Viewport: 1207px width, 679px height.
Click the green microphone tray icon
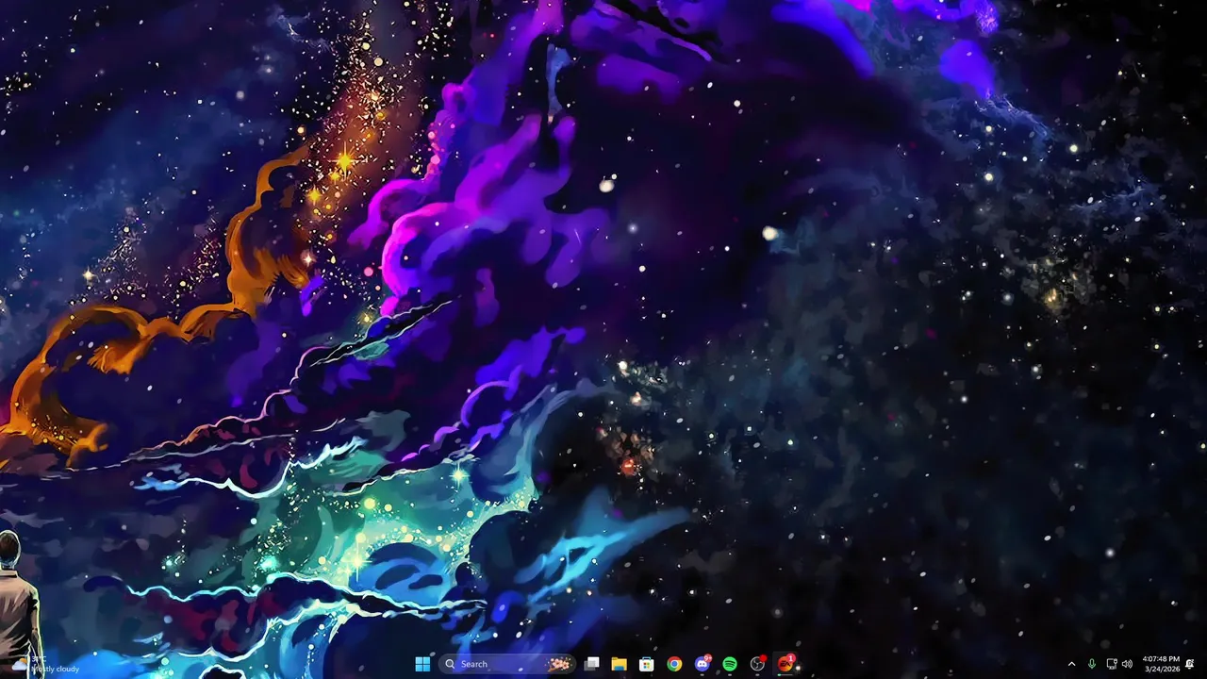point(1092,664)
